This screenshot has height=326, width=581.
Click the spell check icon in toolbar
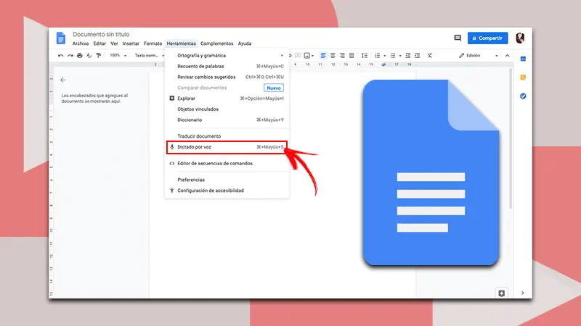[x=89, y=56]
